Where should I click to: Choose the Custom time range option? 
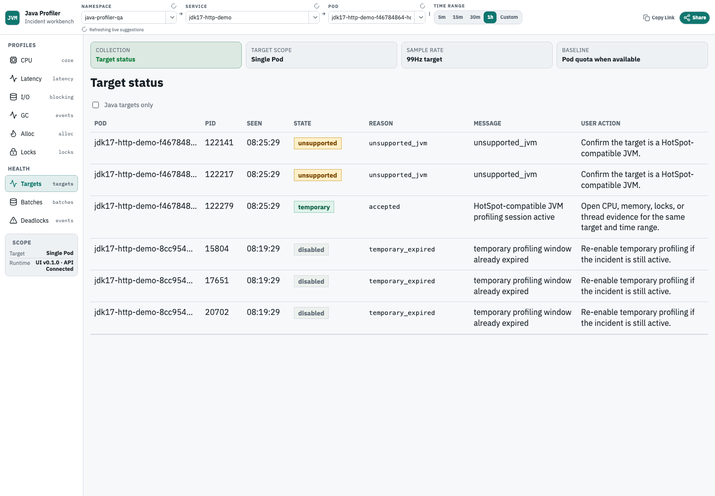(509, 17)
